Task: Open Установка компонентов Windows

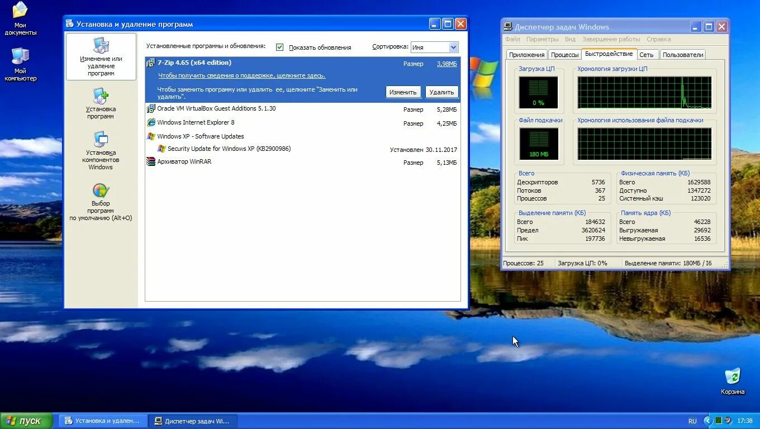Action: pos(101,150)
